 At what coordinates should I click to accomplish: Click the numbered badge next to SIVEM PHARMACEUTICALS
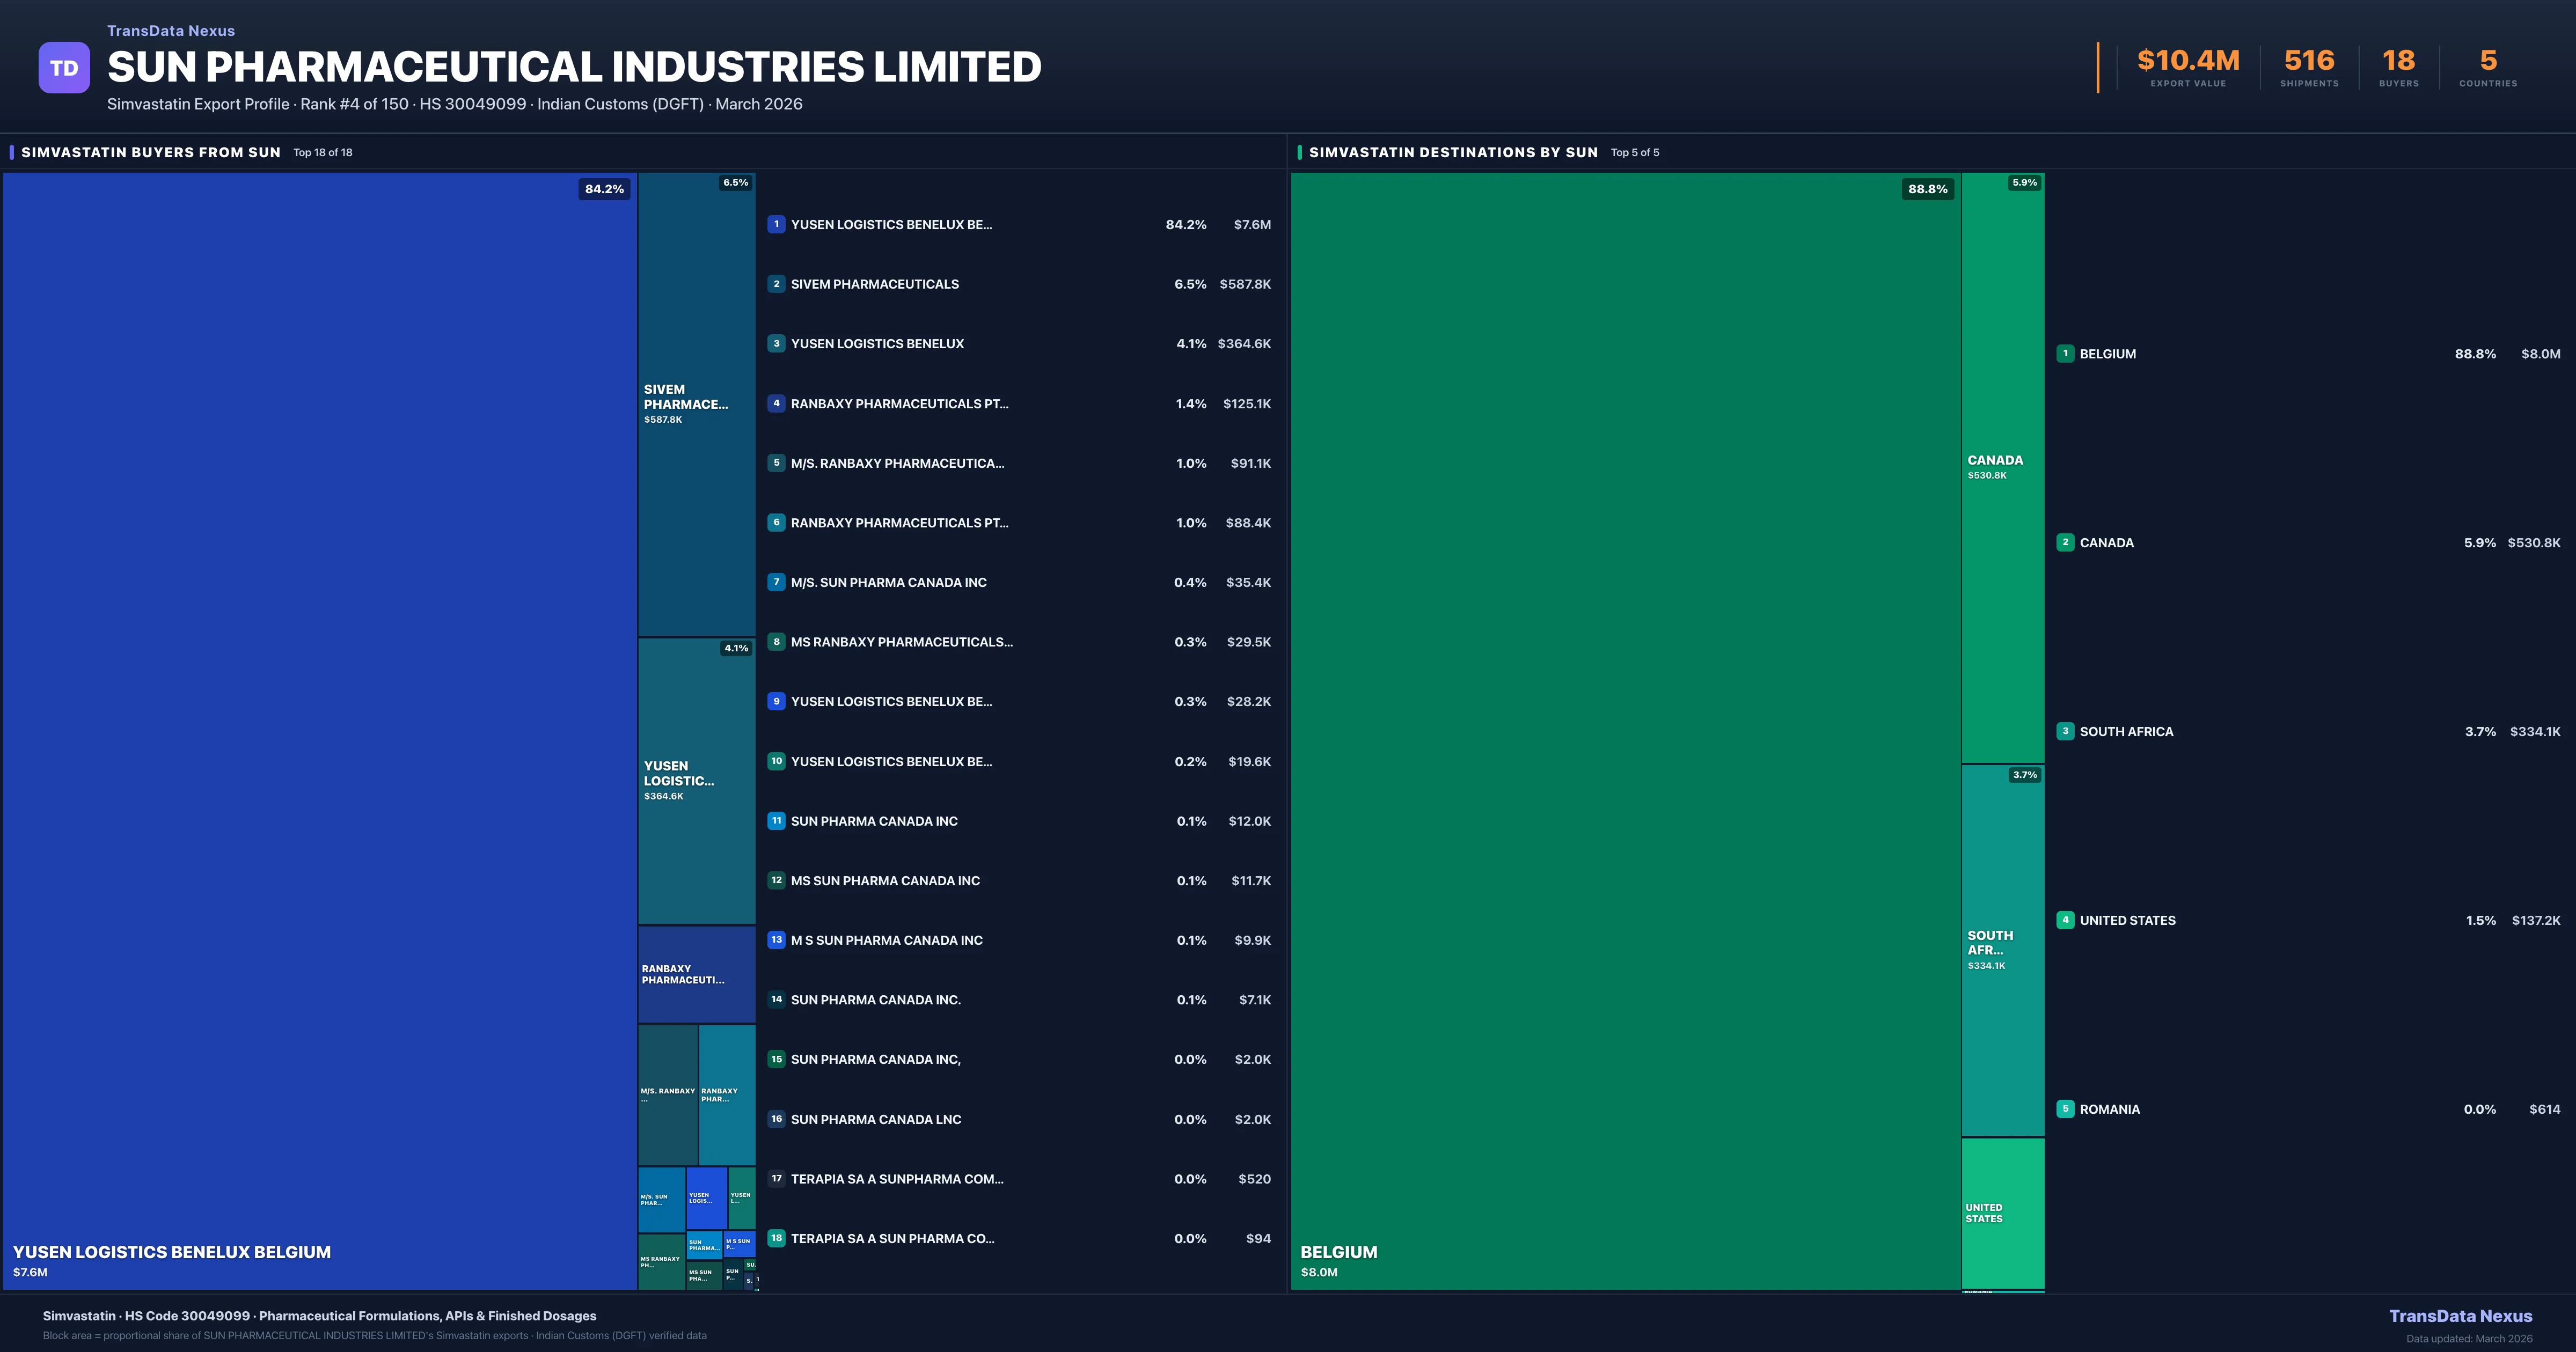[777, 284]
